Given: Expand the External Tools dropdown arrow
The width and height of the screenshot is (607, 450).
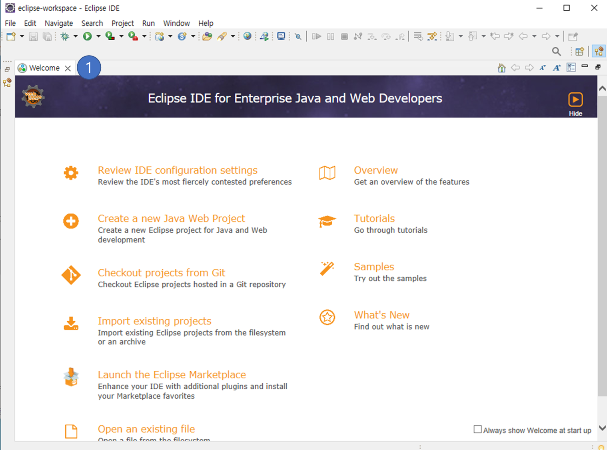Looking at the screenshot, I should [x=144, y=36].
